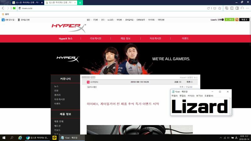
Task: Select 리뷰 in the community sidebar
Action: pyautogui.click(x=56, y=91)
